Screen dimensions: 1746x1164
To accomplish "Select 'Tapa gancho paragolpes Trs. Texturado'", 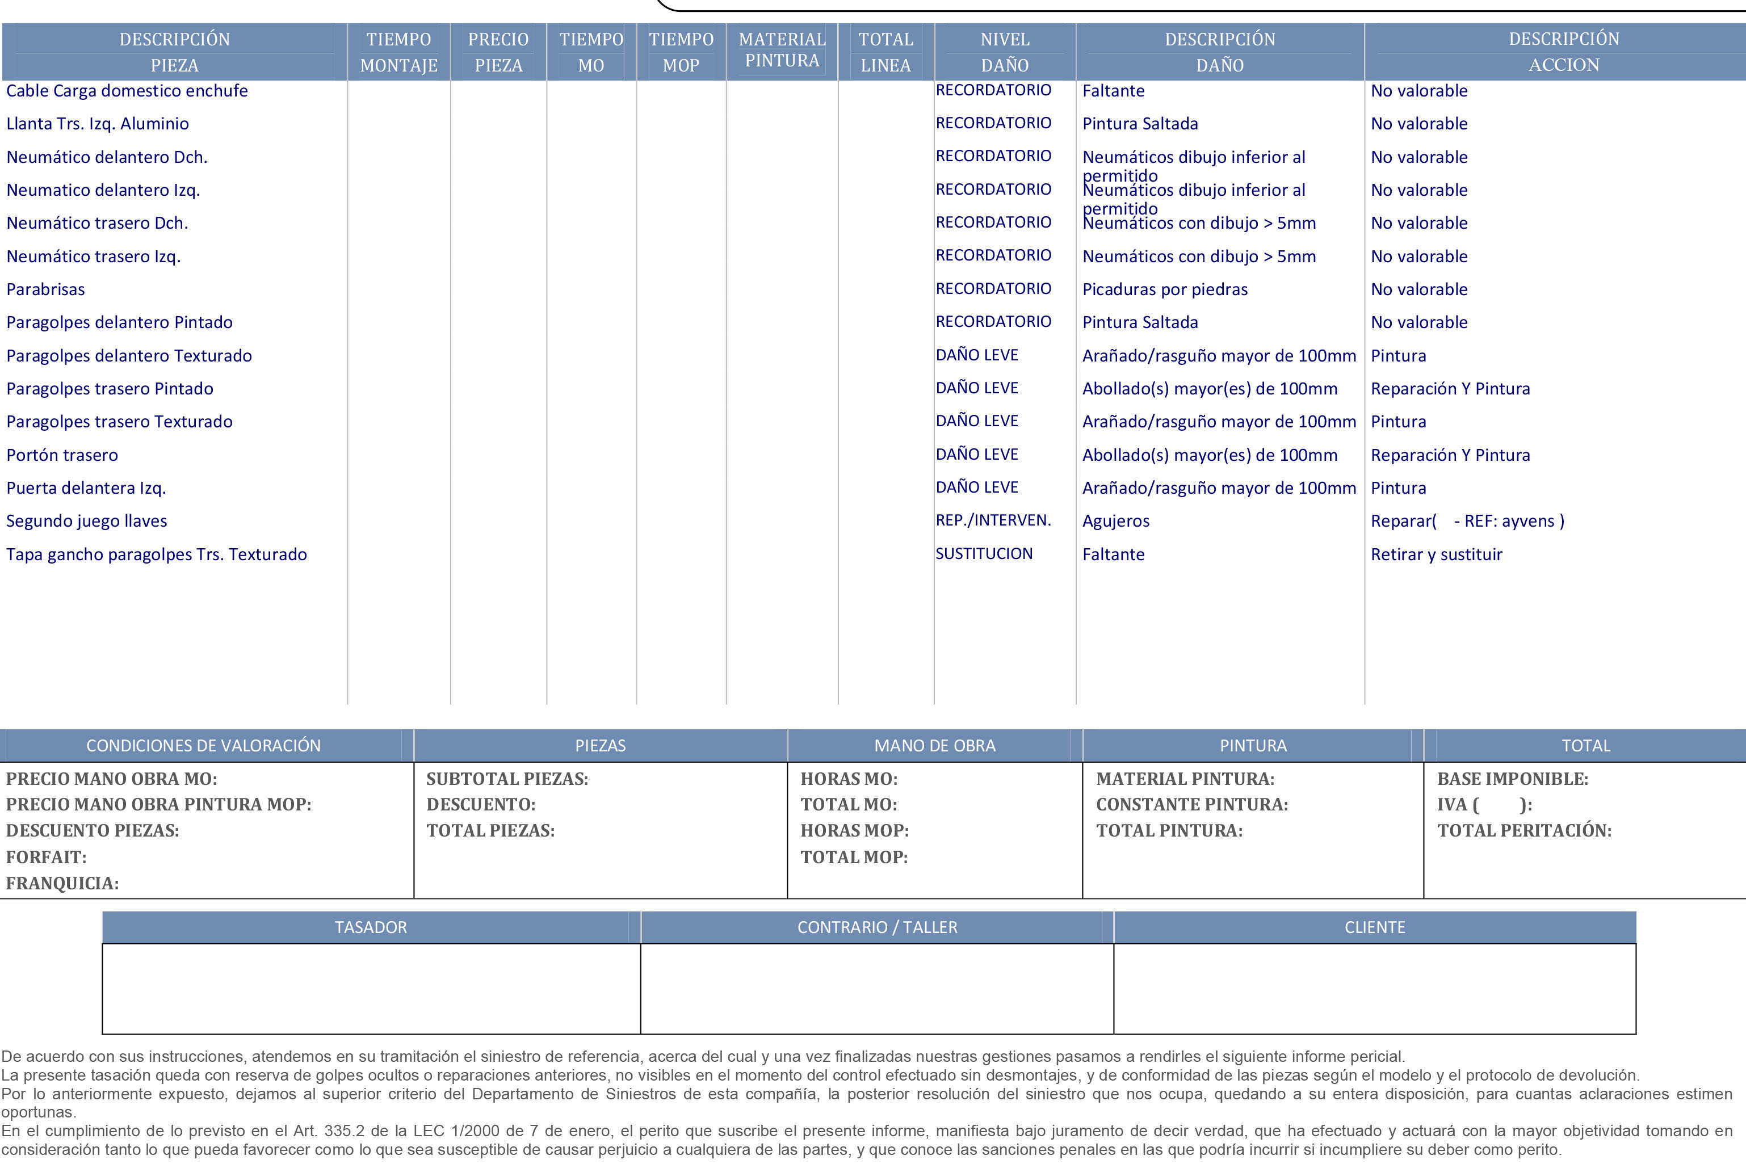I will coord(156,554).
